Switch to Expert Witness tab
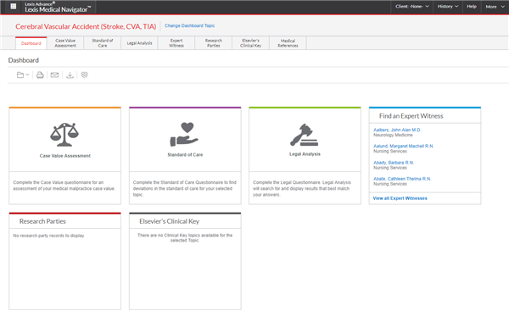 coord(176,43)
